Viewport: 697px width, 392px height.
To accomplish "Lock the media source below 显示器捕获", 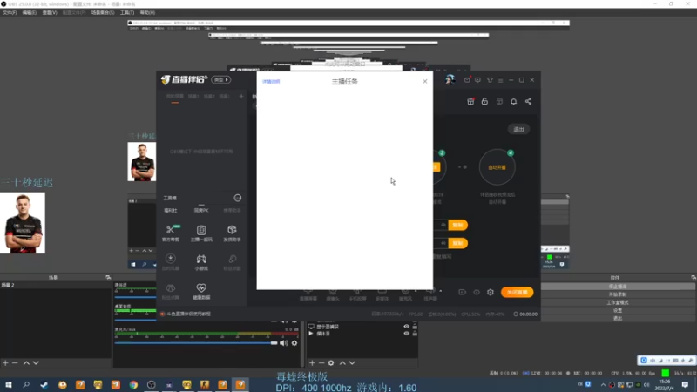I will coord(415,334).
